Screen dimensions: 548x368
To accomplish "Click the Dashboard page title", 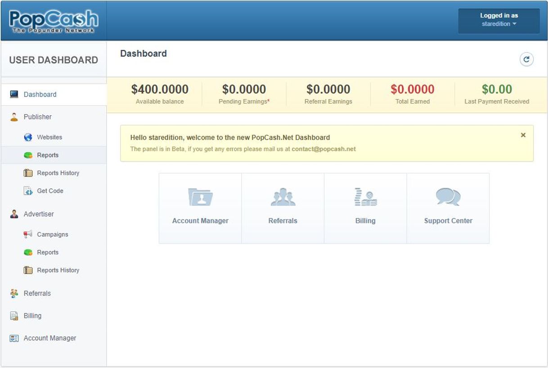I will tap(144, 54).
